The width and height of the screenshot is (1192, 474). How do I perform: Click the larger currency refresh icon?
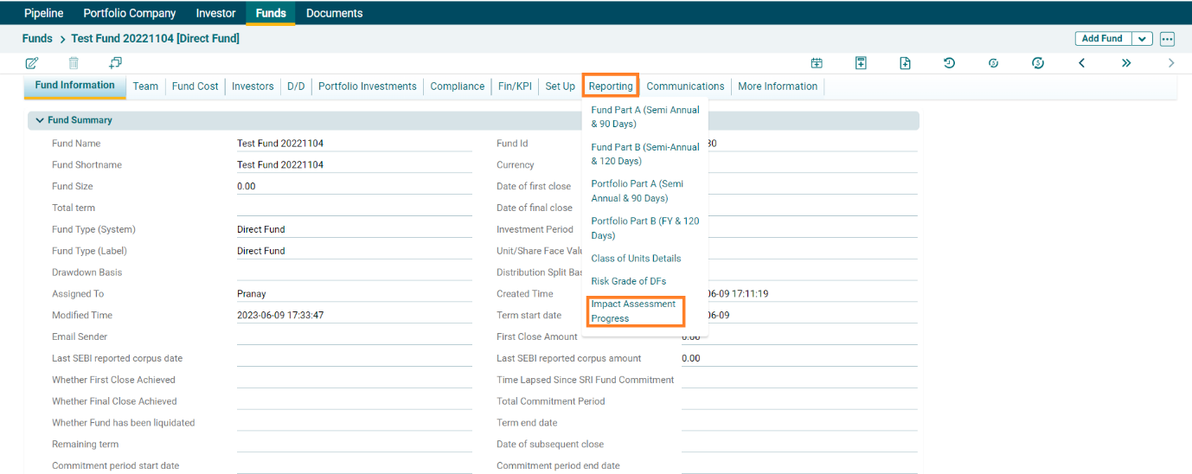point(1038,63)
